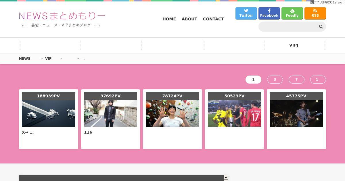Go to the HOME menu item

[169, 19]
